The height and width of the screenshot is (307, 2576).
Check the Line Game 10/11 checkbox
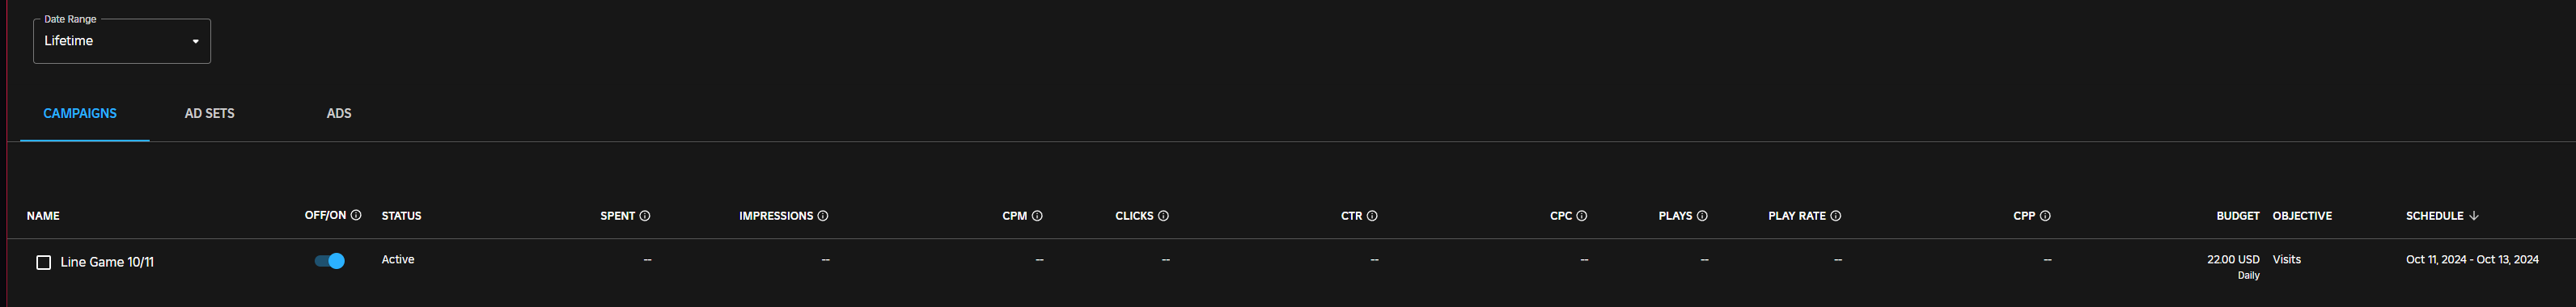(x=43, y=262)
